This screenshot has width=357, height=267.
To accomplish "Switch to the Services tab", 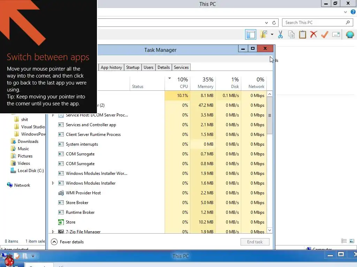I will (181, 67).
